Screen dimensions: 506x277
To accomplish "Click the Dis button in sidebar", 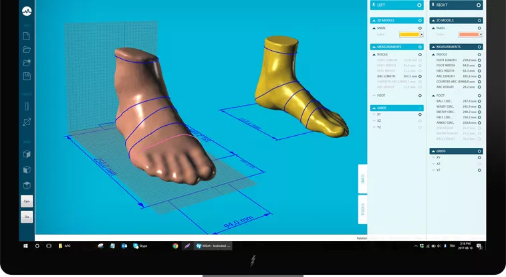I will tap(27, 217).
